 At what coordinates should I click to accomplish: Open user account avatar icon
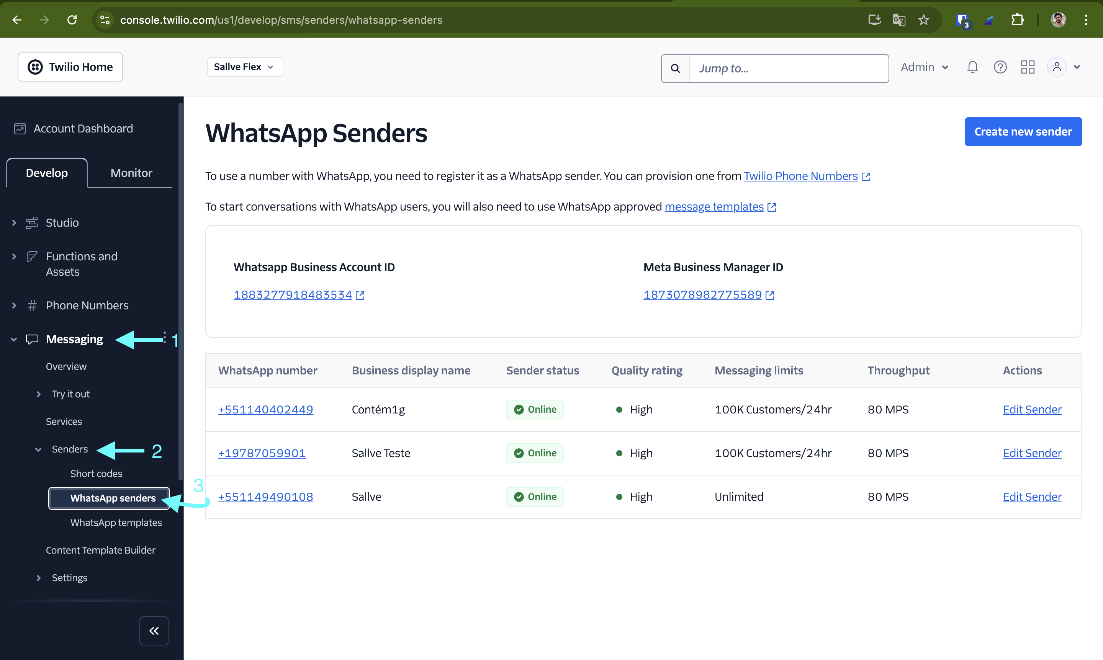click(x=1057, y=67)
